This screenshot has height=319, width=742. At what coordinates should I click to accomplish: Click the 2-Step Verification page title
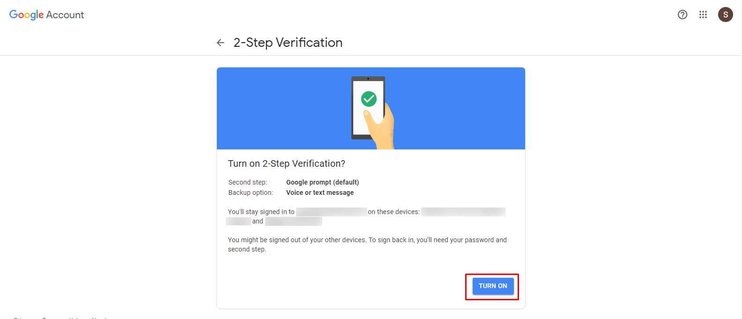tap(288, 43)
